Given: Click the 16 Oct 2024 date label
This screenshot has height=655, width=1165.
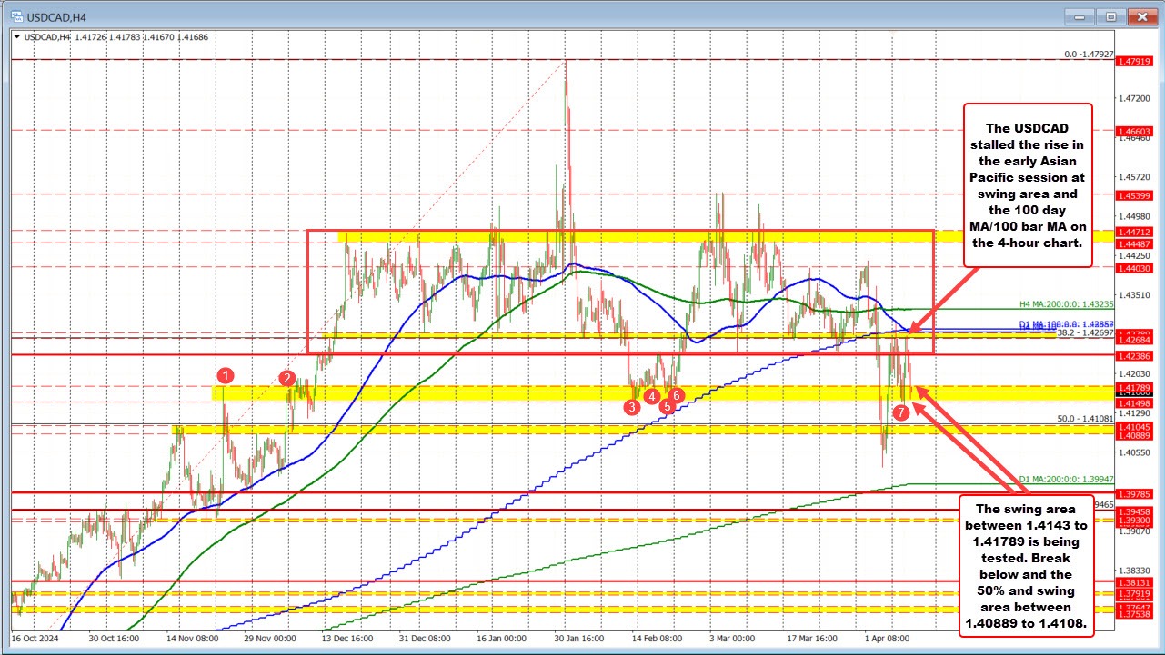Looking at the screenshot, I should [x=35, y=638].
